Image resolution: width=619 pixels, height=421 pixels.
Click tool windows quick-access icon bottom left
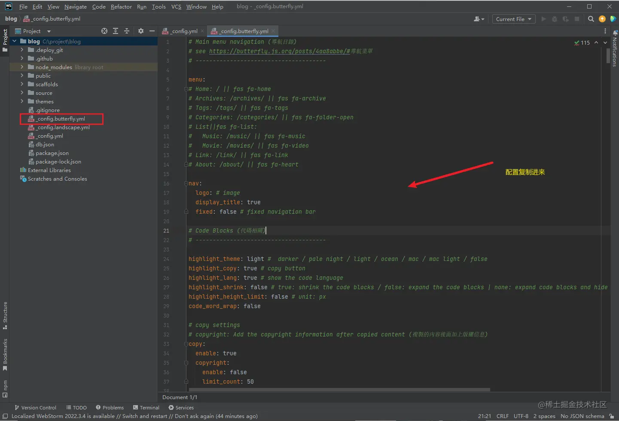point(5,416)
